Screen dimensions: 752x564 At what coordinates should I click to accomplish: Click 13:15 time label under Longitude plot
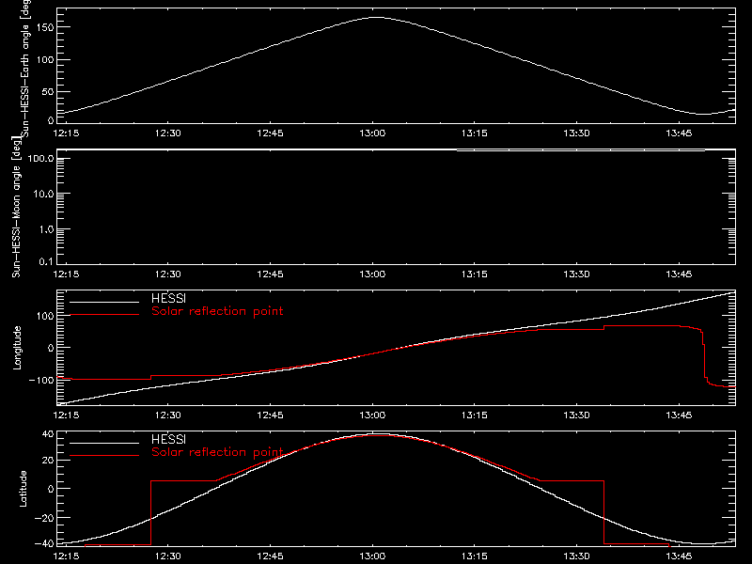[x=475, y=415]
